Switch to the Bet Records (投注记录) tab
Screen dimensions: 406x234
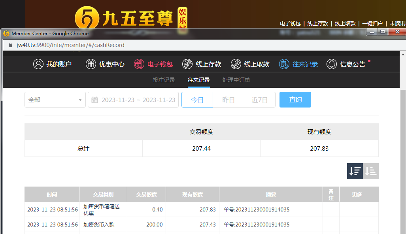pos(164,80)
